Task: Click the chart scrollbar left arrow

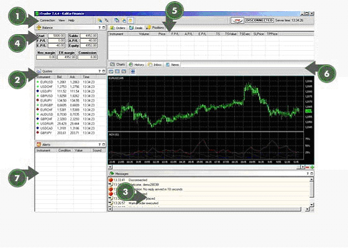Action: coord(110,167)
